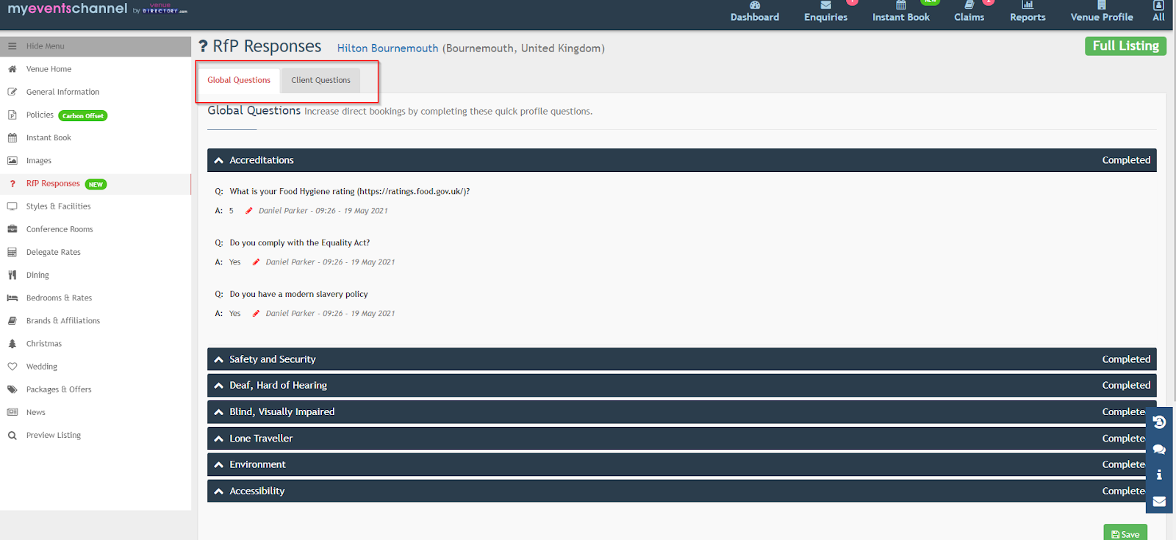Click the Packages & Offers tags icon
1176x540 pixels.
pos(12,389)
